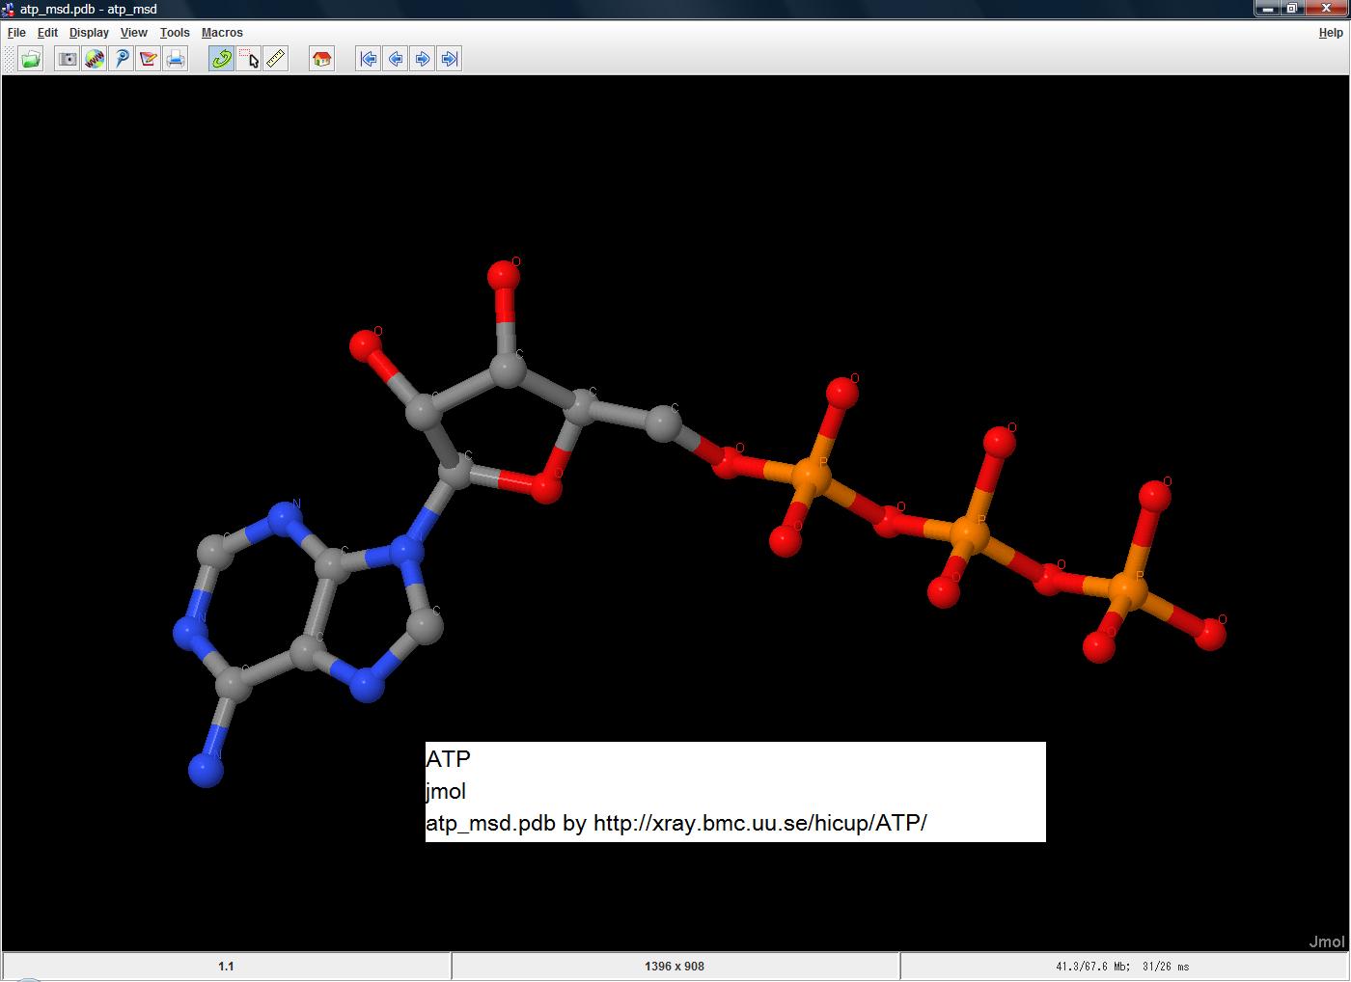The image size is (1351, 982).
Task: Minimize the atp_msd window
Action: click(1268, 8)
